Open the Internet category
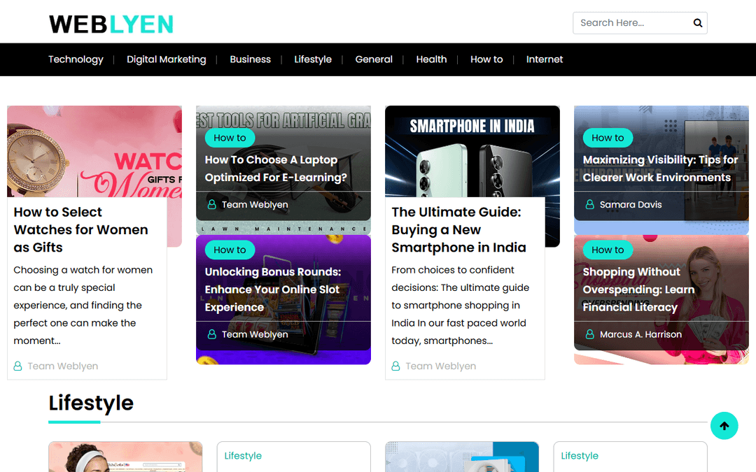 pyautogui.click(x=545, y=59)
